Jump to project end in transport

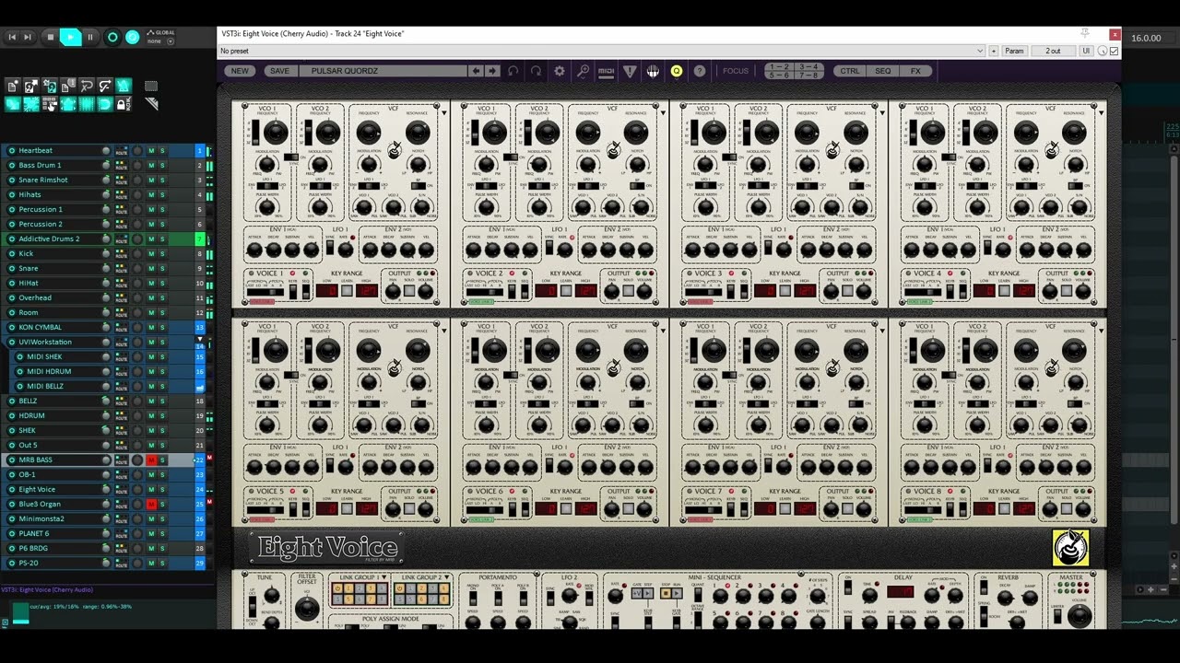pyautogui.click(x=28, y=37)
